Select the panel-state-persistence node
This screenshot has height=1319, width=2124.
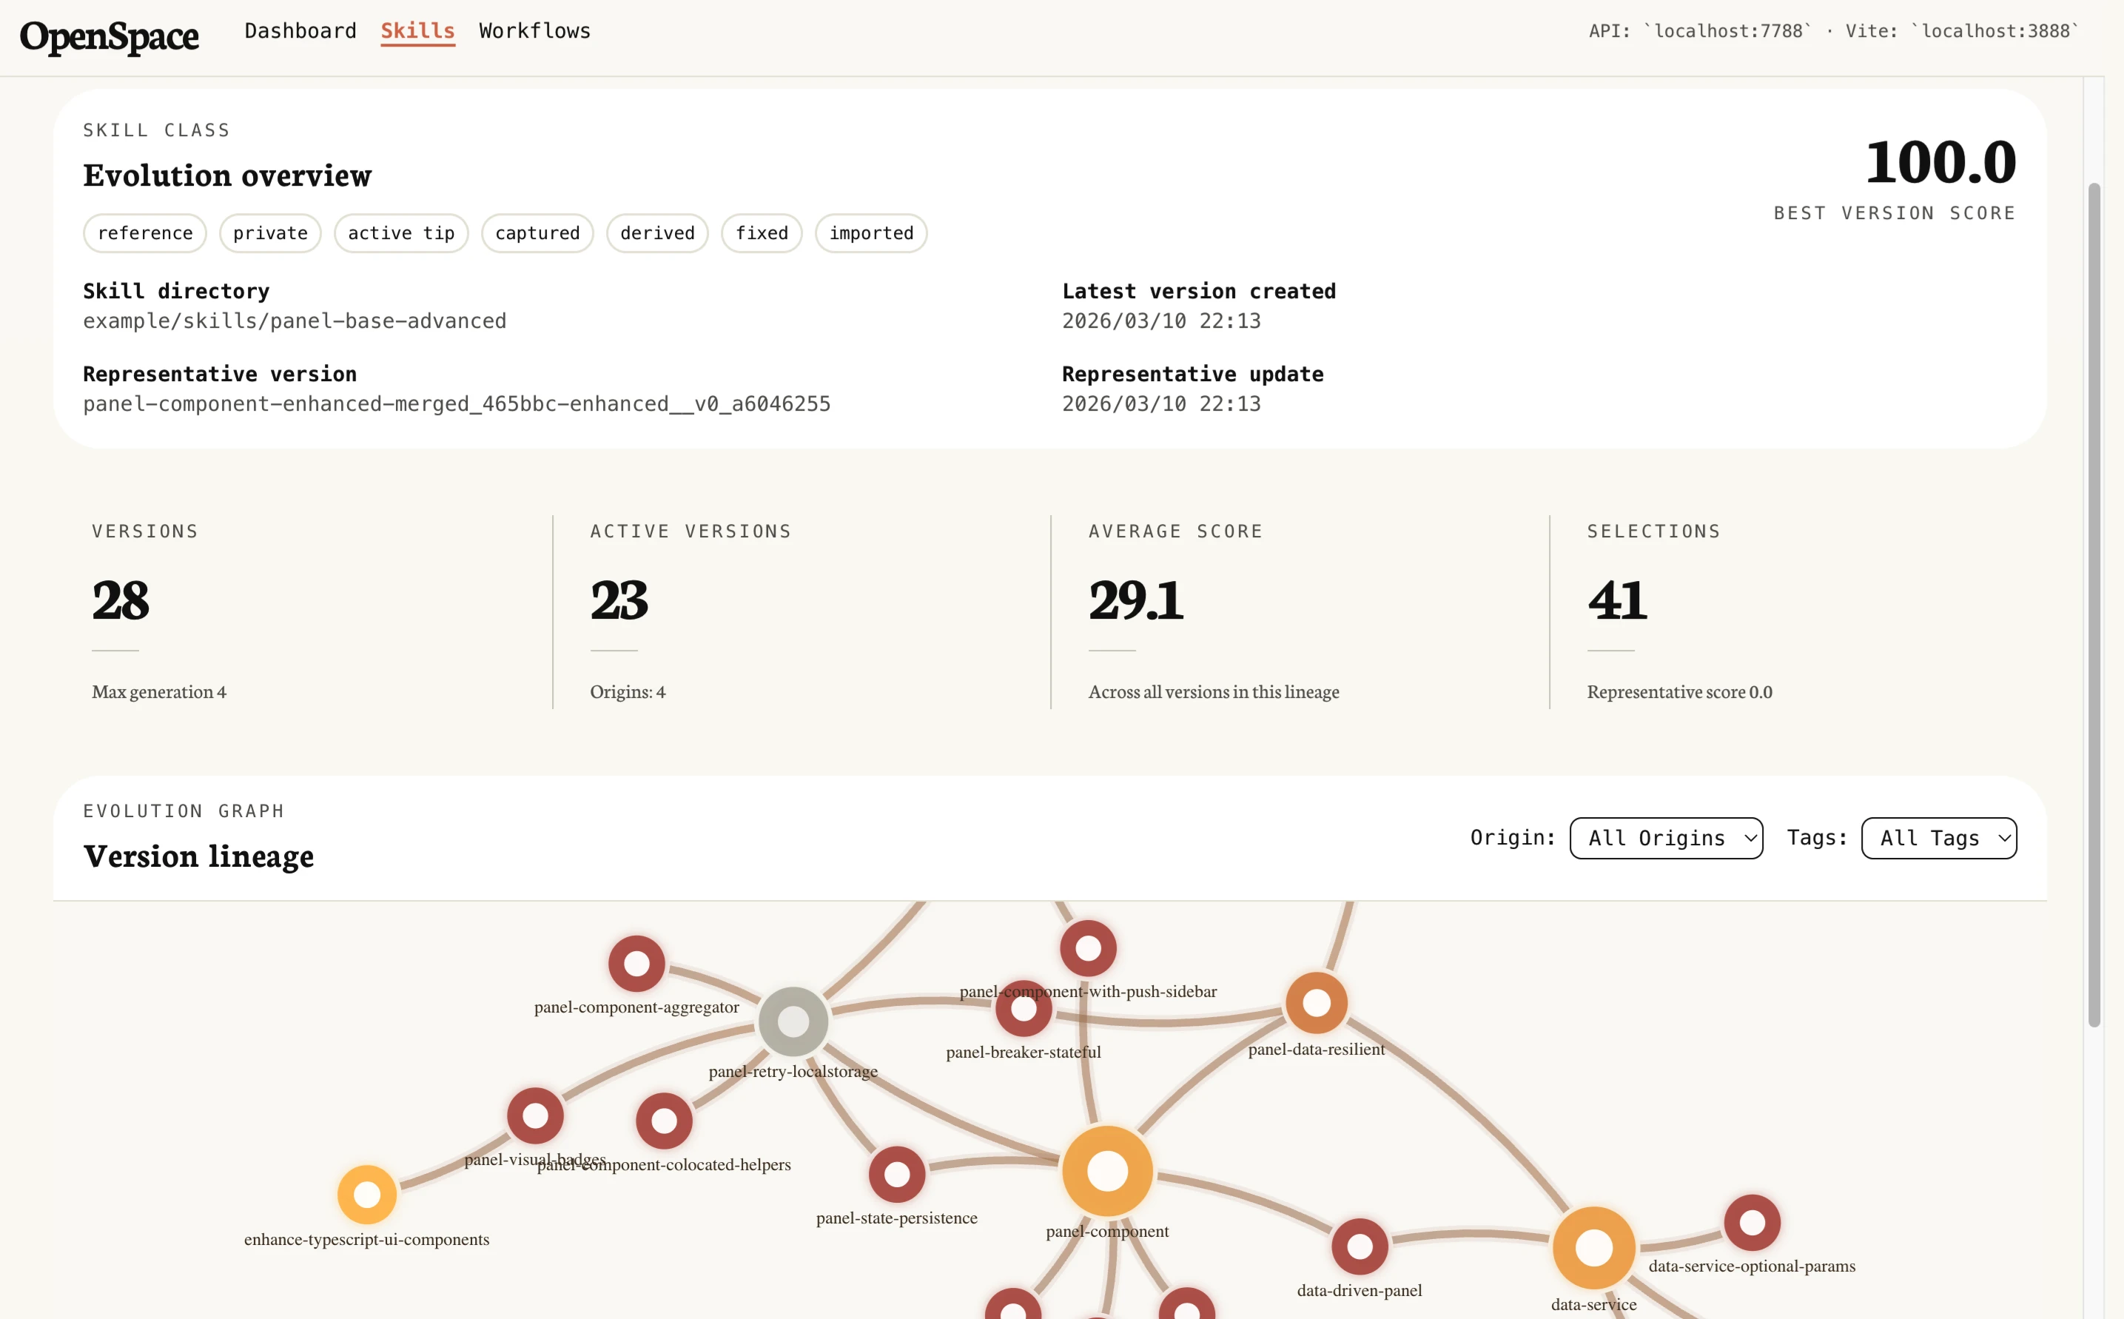coord(897,1173)
